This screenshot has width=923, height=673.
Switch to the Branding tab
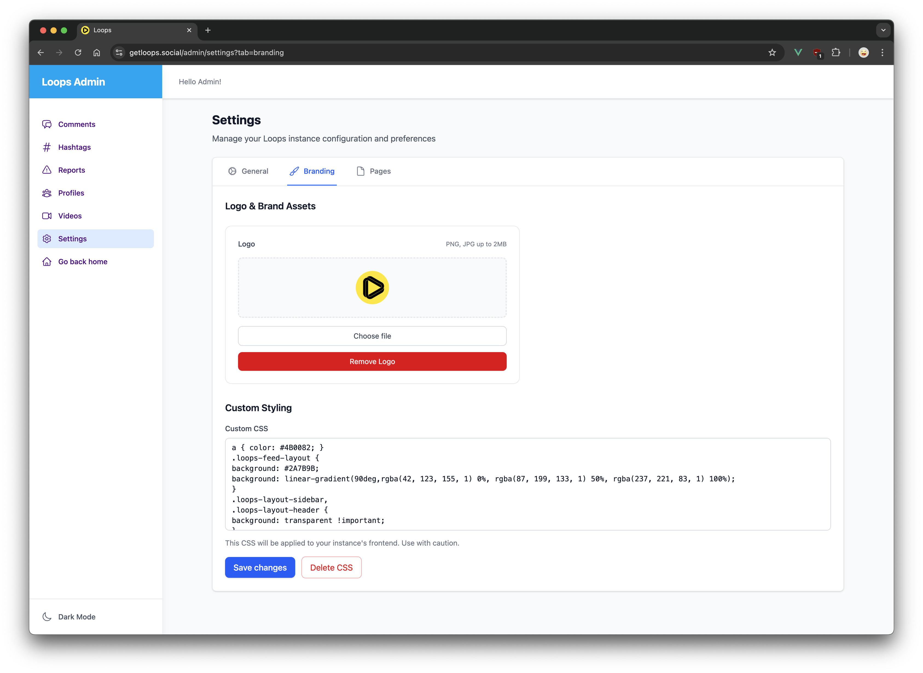[x=312, y=171]
